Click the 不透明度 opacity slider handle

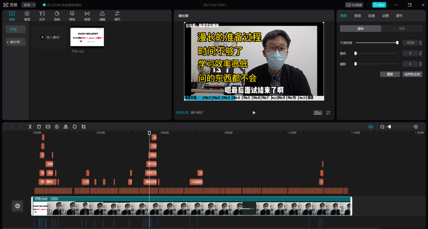(x=397, y=42)
